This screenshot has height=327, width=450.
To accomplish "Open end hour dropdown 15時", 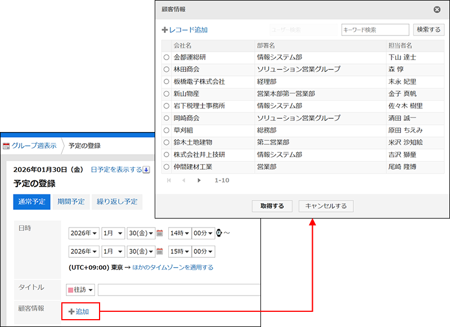I will [x=179, y=251].
